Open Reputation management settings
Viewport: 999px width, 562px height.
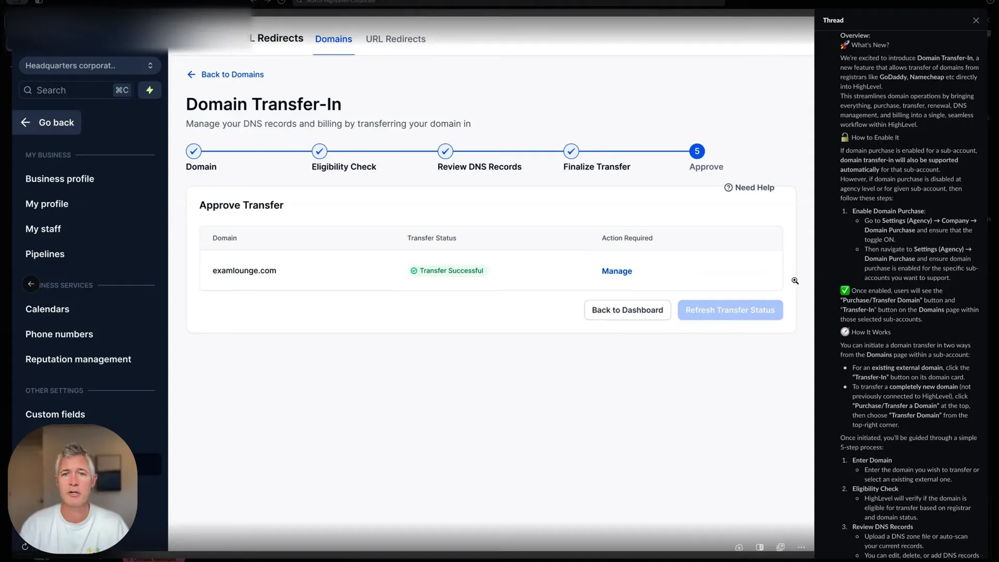78,359
